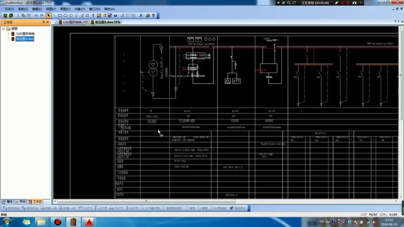Image resolution: width=404 pixels, height=227 pixels.
Task: Switch to the 属性 panel tab
Action: pyautogui.click(x=7, y=202)
